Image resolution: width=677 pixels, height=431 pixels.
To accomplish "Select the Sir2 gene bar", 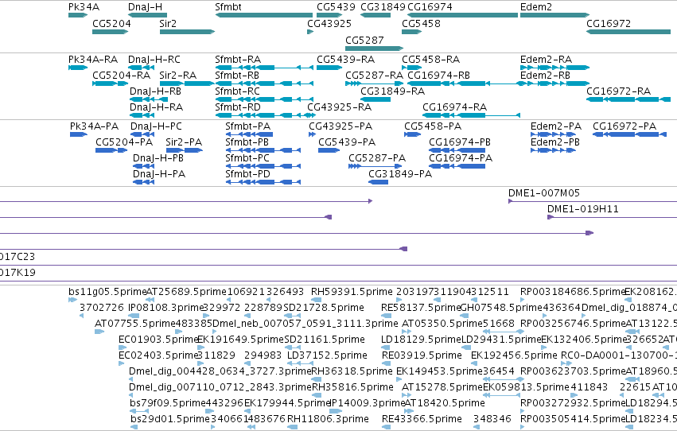I will tap(187, 32).
